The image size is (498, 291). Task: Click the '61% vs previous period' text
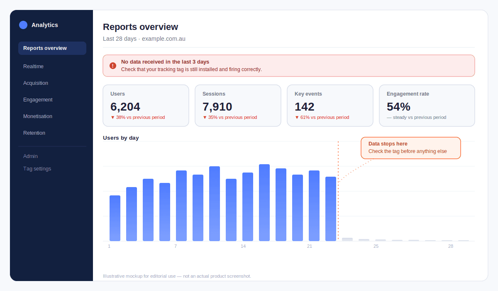(x=322, y=117)
